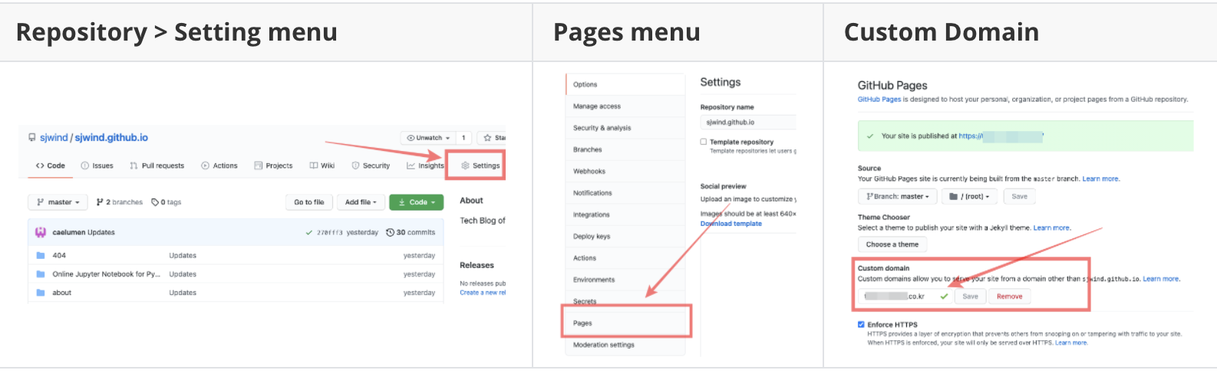Screen dimensions: 1217x380
Task: View the 30 commits history
Action: pos(411,232)
